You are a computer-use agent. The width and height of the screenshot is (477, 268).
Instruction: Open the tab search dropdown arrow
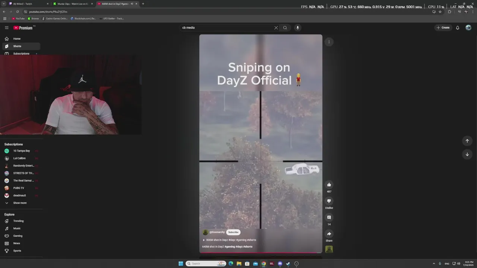[3, 4]
